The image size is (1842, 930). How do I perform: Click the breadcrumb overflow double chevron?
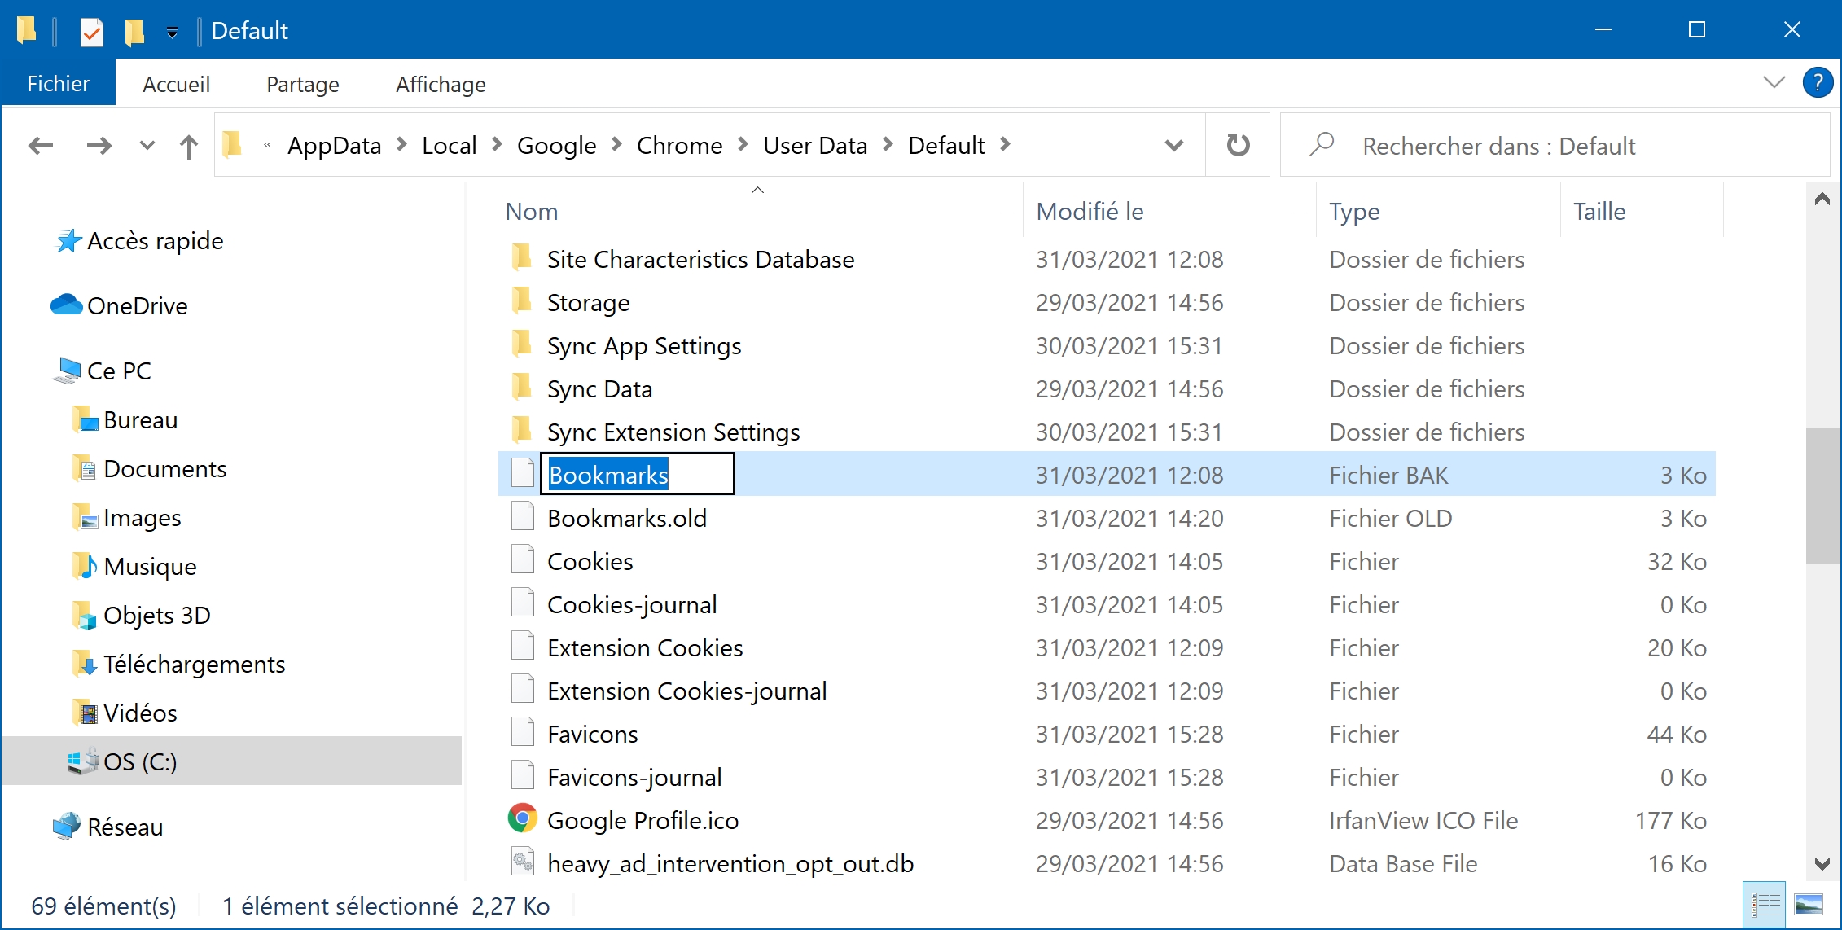pyautogui.click(x=267, y=146)
